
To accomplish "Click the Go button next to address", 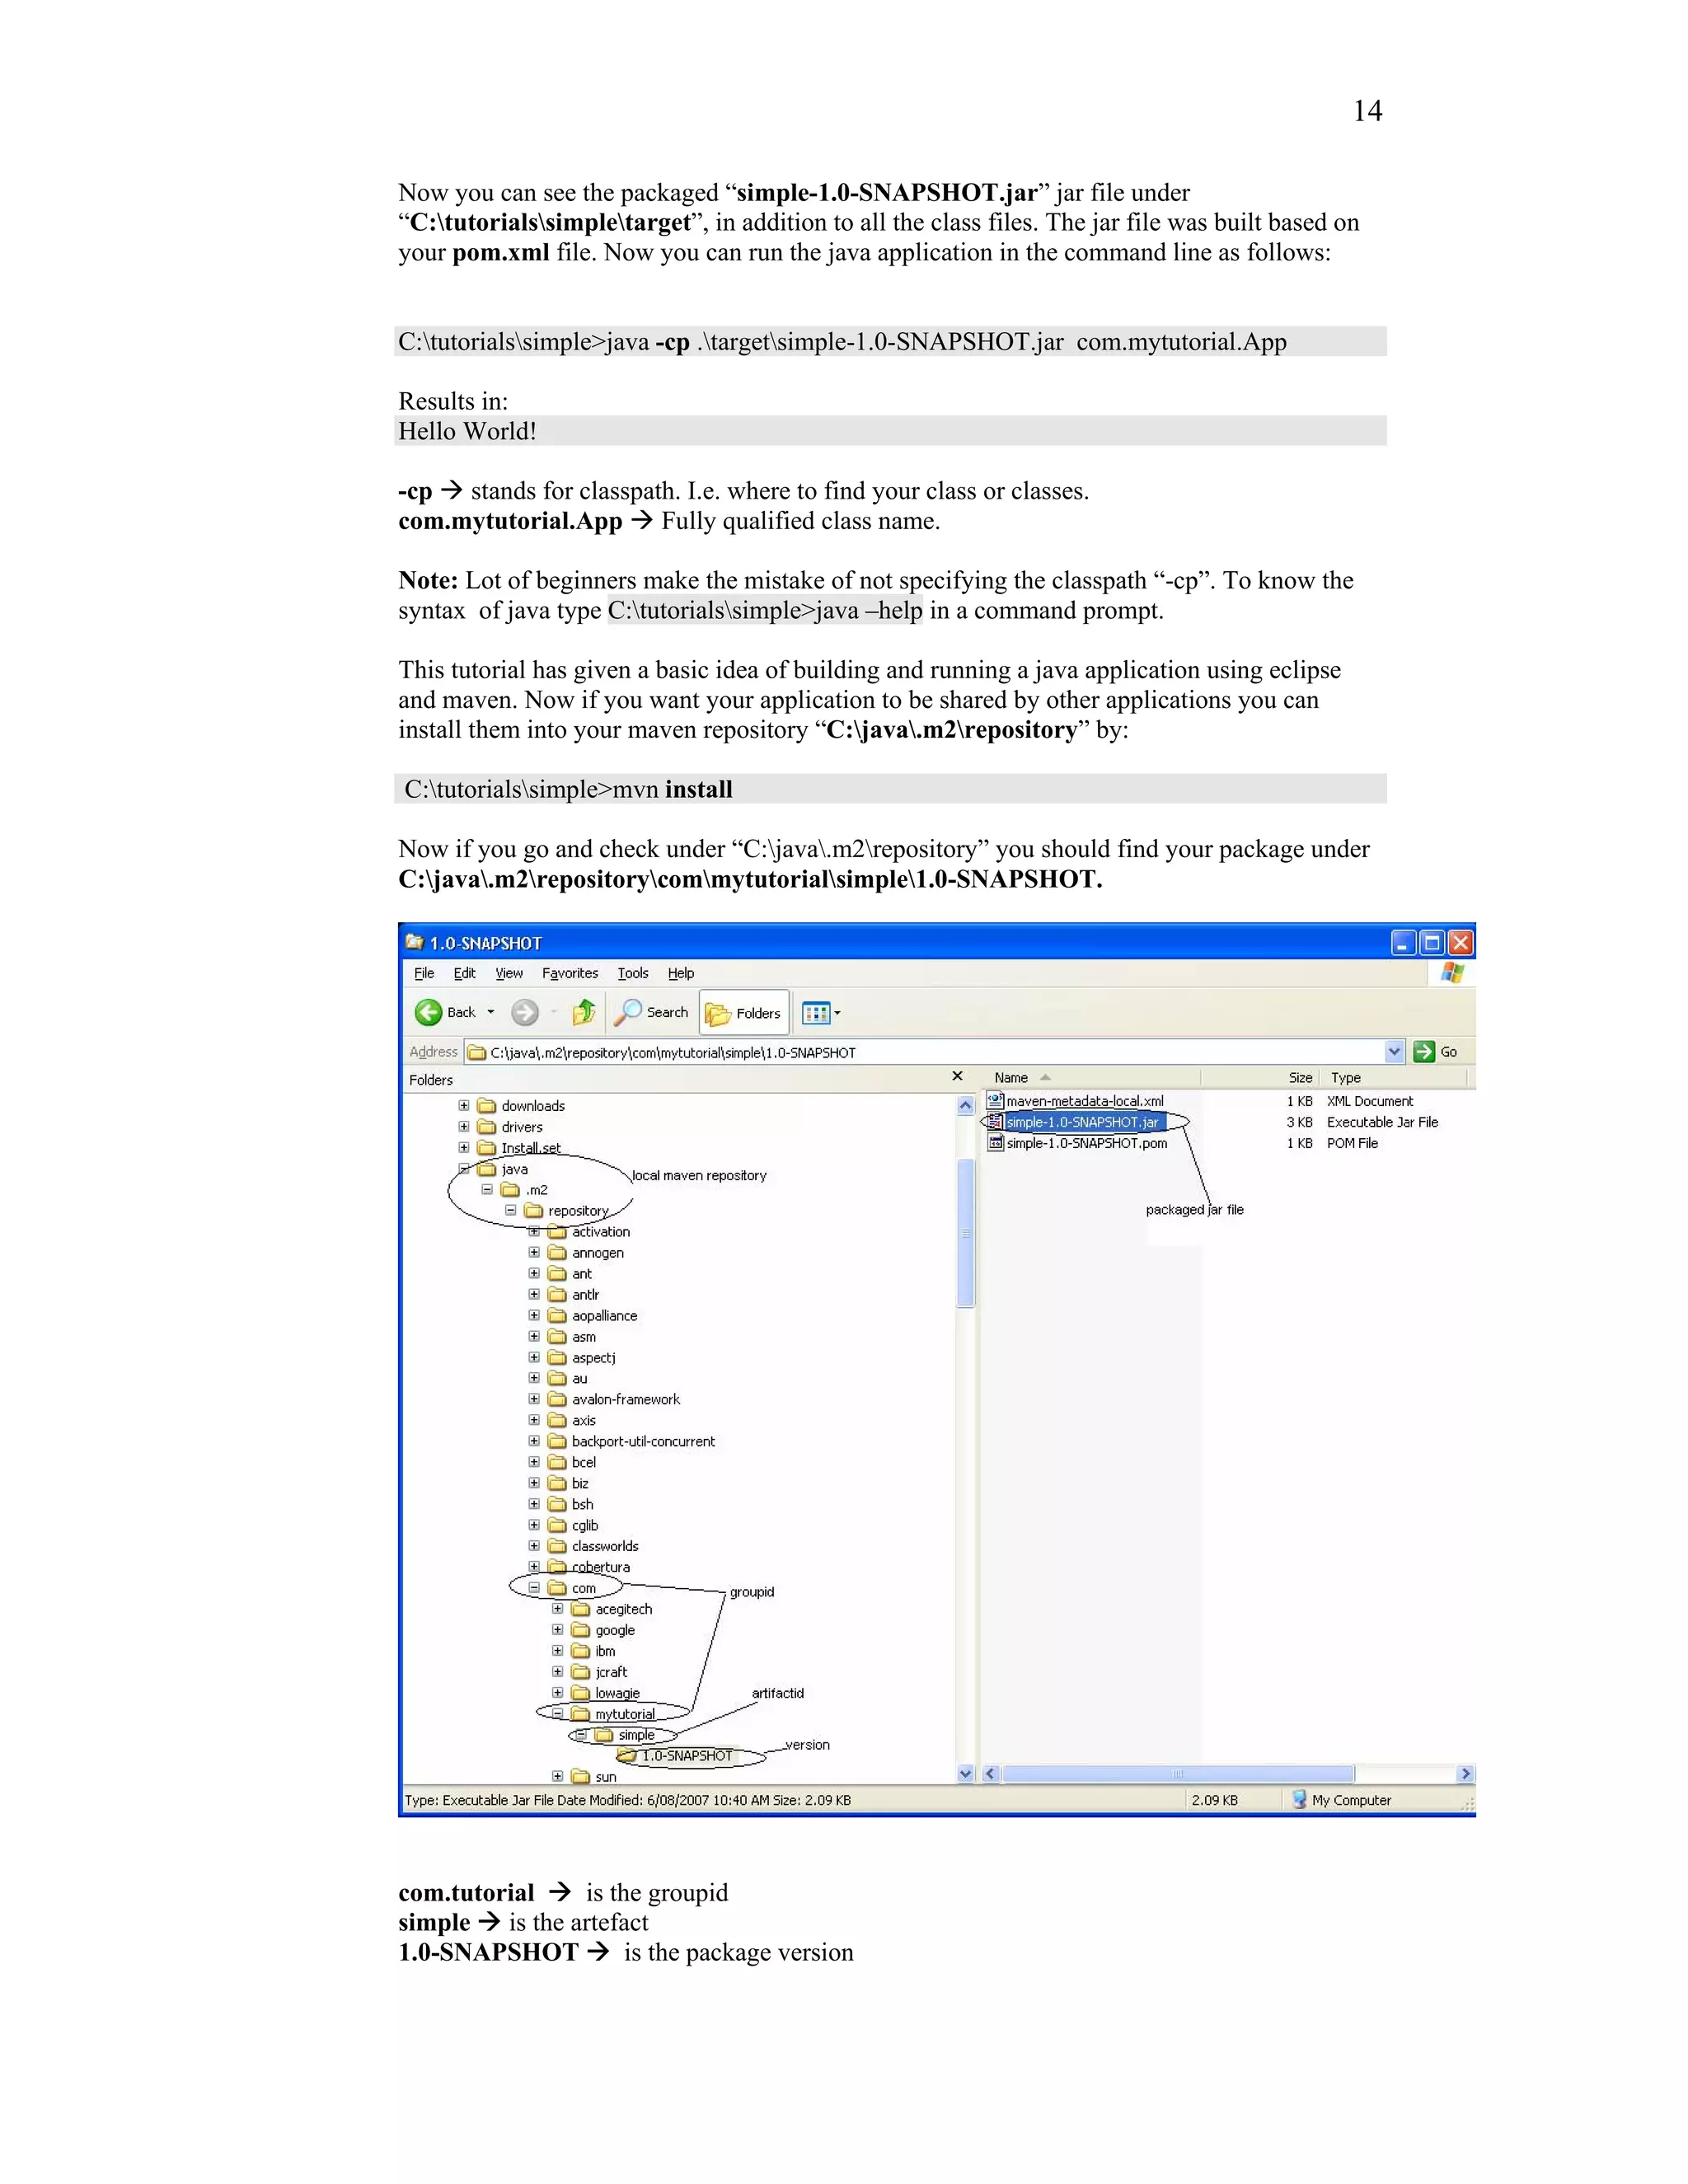I will pos(1436,1051).
